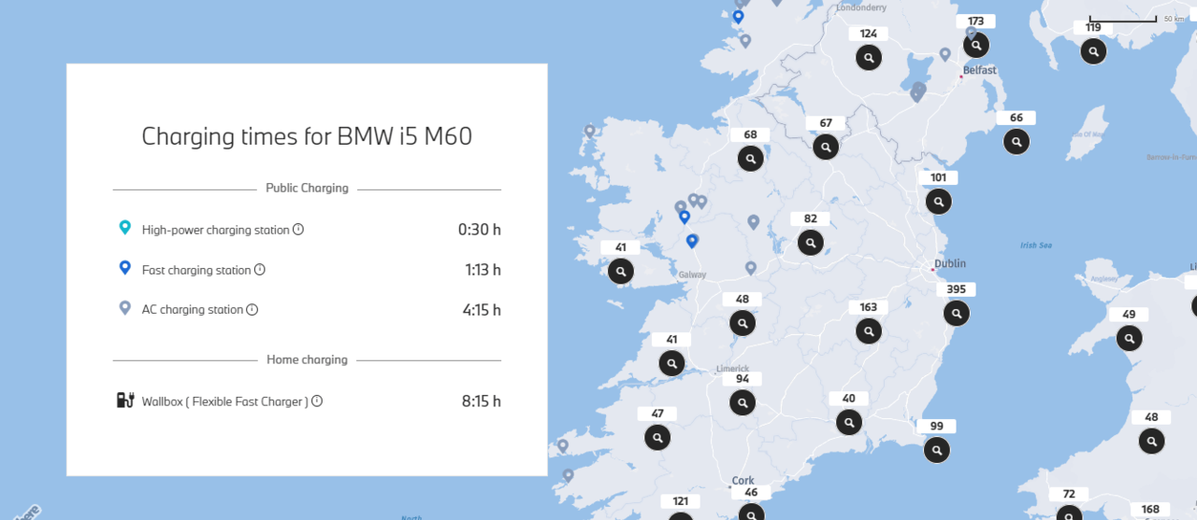
Task: Click the blue fast charging legend pin
Action: [125, 268]
